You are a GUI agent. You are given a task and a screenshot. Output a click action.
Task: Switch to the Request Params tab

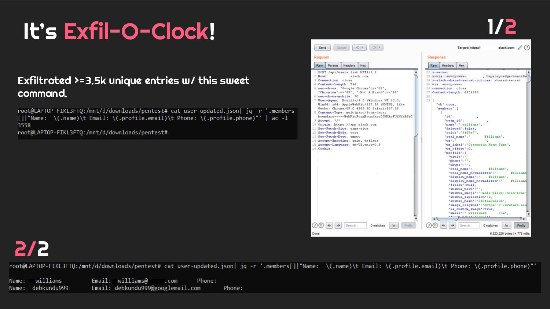tap(333, 66)
